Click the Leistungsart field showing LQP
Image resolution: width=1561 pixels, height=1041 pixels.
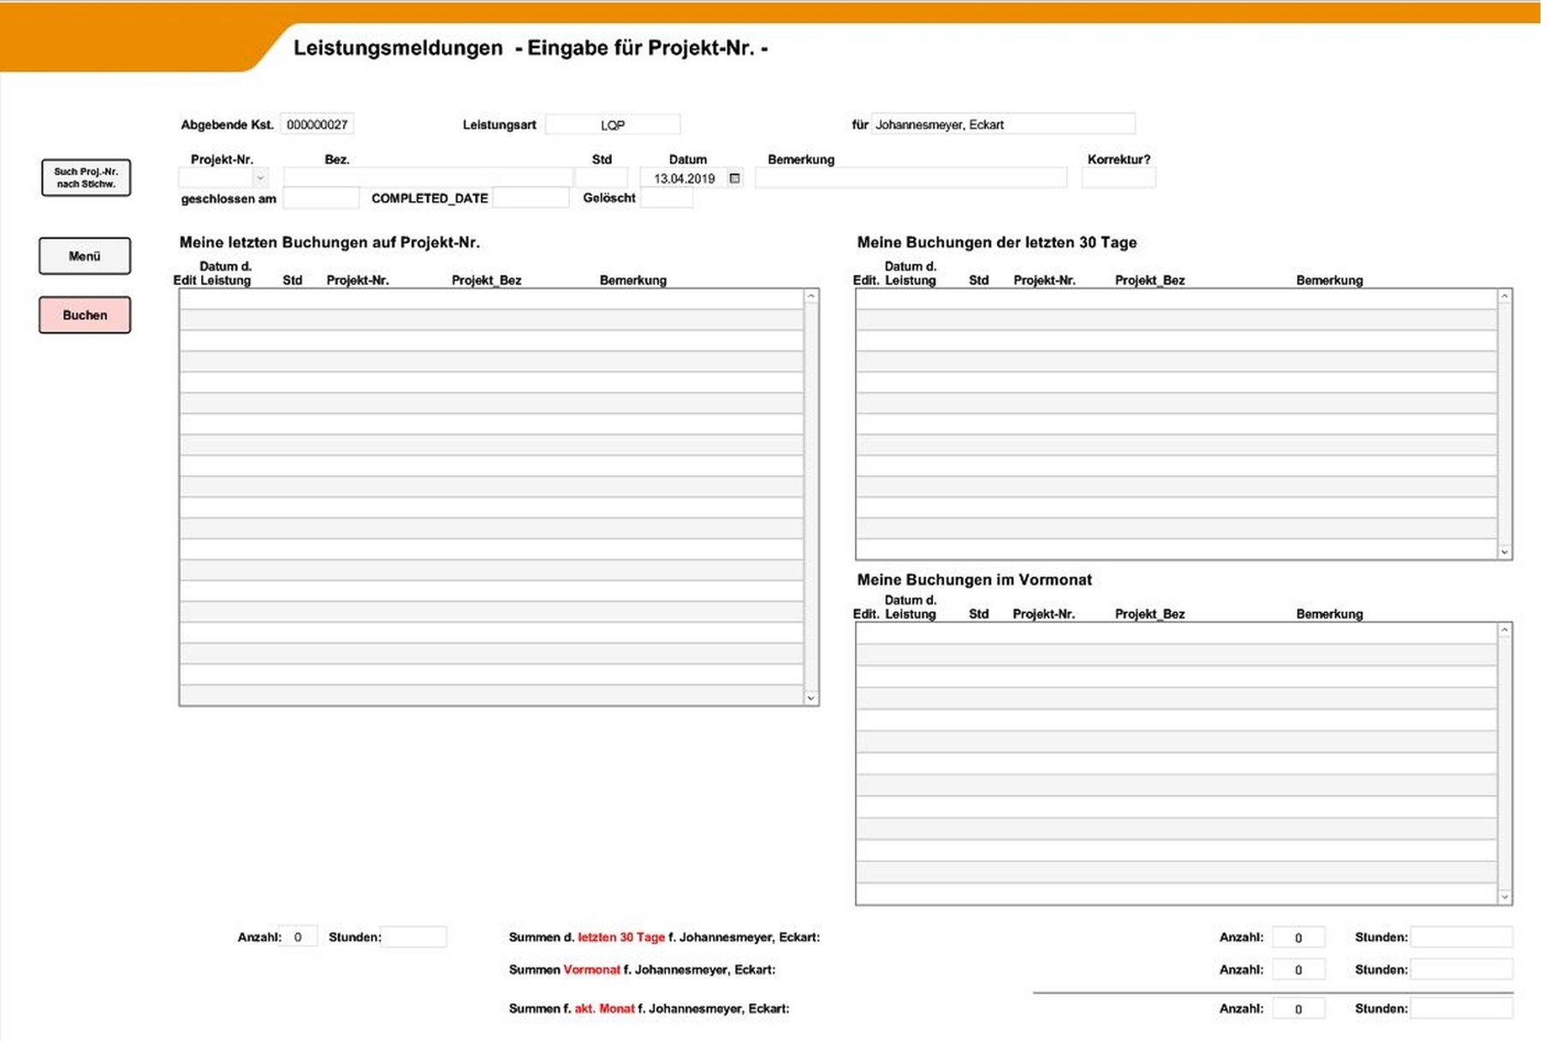pyautogui.click(x=613, y=125)
